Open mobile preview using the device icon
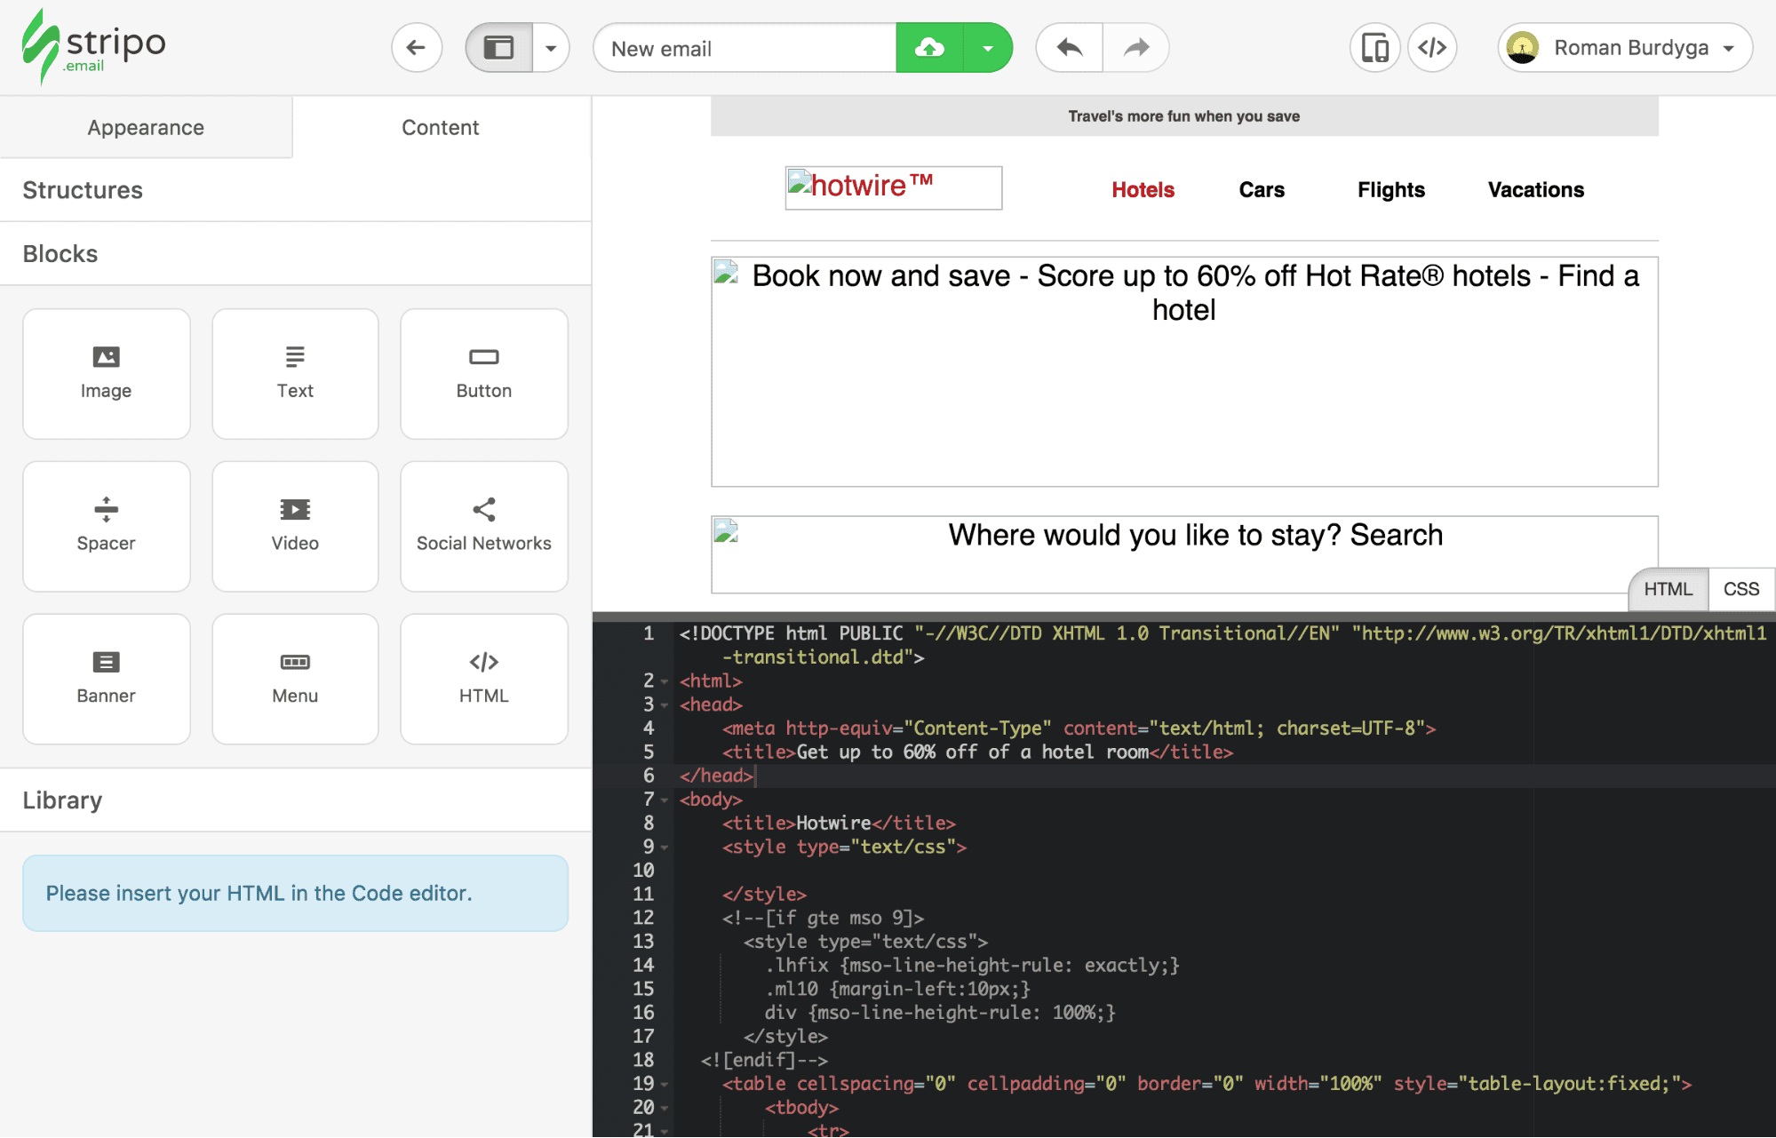Viewport: 1776px width, 1138px height. point(1374,47)
